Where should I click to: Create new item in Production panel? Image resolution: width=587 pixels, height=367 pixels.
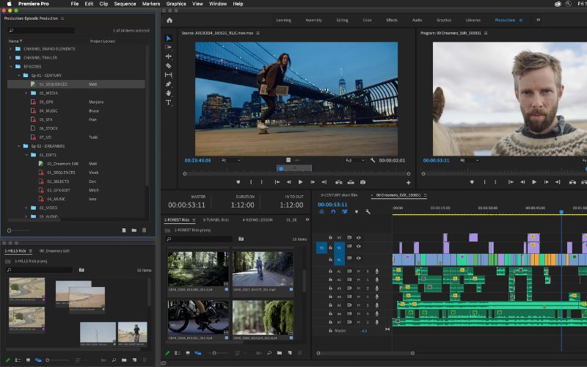click(x=124, y=230)
